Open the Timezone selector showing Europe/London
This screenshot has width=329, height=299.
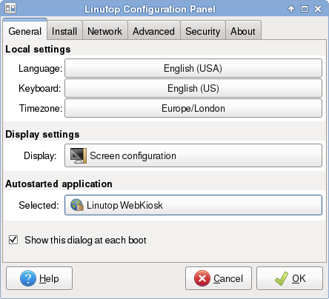coord(193,108)
